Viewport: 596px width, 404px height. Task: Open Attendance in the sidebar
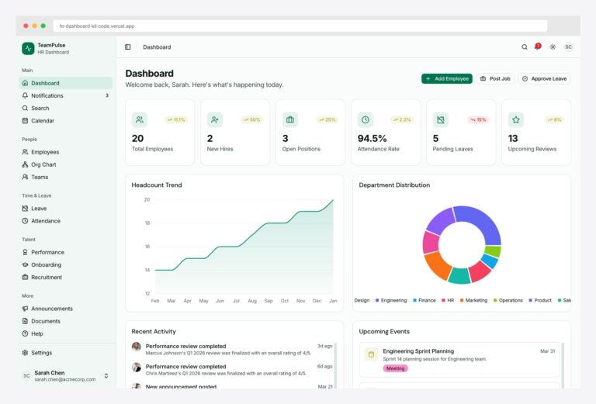[65, 221]
